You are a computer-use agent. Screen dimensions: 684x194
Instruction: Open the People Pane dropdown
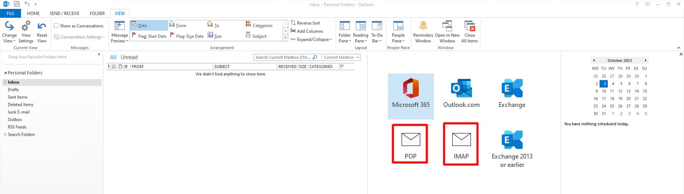(398, 32)
